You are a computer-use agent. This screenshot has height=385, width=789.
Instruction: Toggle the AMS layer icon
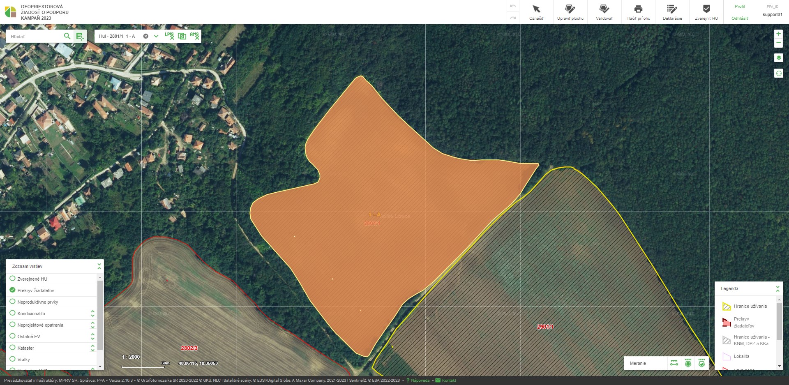coord(194,36)
